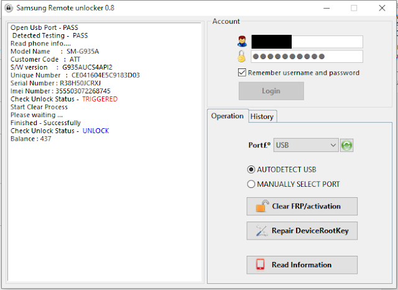Click the Balance : 437 log line
Screen dimensions: 398x290
30,139
